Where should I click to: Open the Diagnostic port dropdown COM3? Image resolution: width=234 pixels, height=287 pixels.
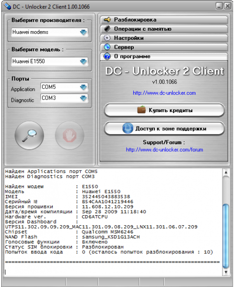[64, 98]
